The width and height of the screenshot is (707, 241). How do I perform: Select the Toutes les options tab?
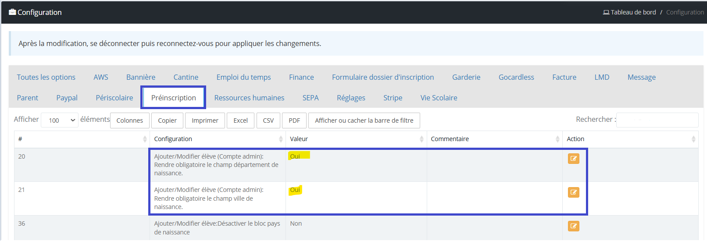click(x=46, y=77)
